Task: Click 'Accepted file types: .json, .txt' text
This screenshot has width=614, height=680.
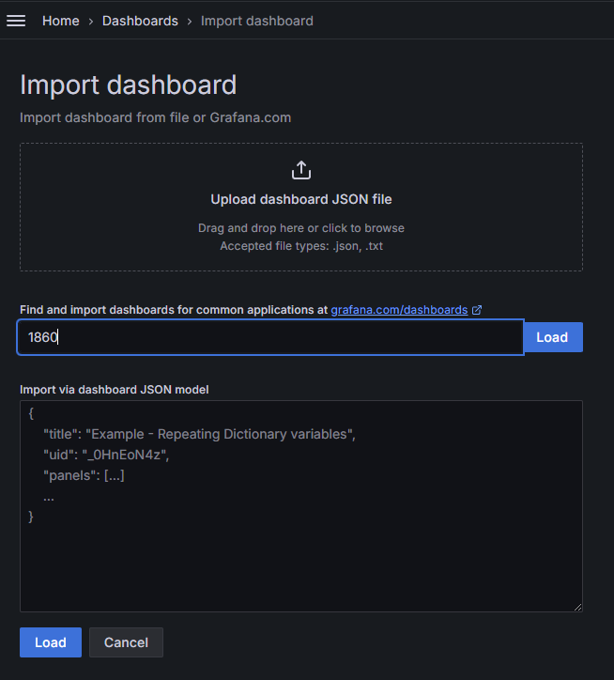Action: coord(301,246)
